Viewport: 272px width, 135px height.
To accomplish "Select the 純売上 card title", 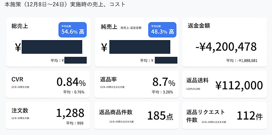I will coord(109,27).
